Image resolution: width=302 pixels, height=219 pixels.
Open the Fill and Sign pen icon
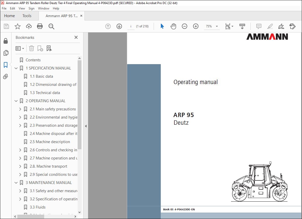281,26
